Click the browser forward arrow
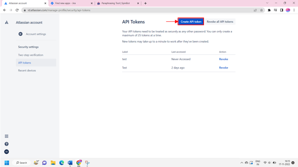The width and height of the screenshot is (298, 167). click(x=11, y=10)
